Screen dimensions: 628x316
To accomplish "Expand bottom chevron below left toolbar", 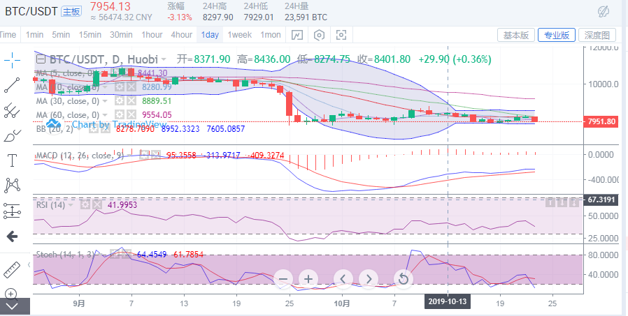I will pyautogui.click(x=12, y=306).
